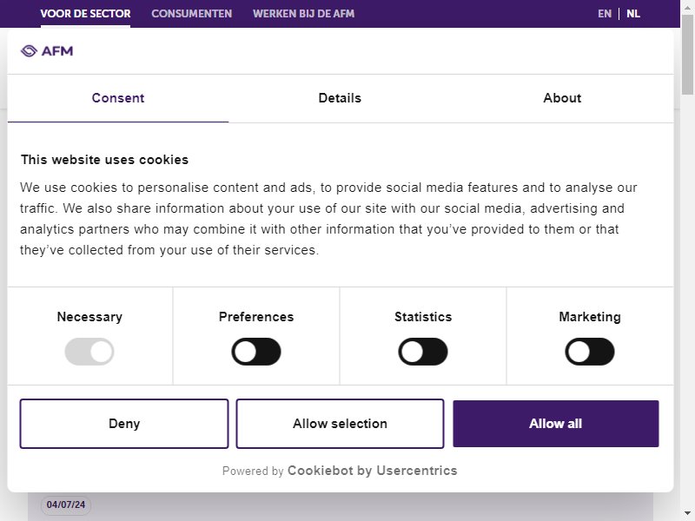Toggle the Necessary cookie switch
This screenshot has height=521, width=695.
89,352
